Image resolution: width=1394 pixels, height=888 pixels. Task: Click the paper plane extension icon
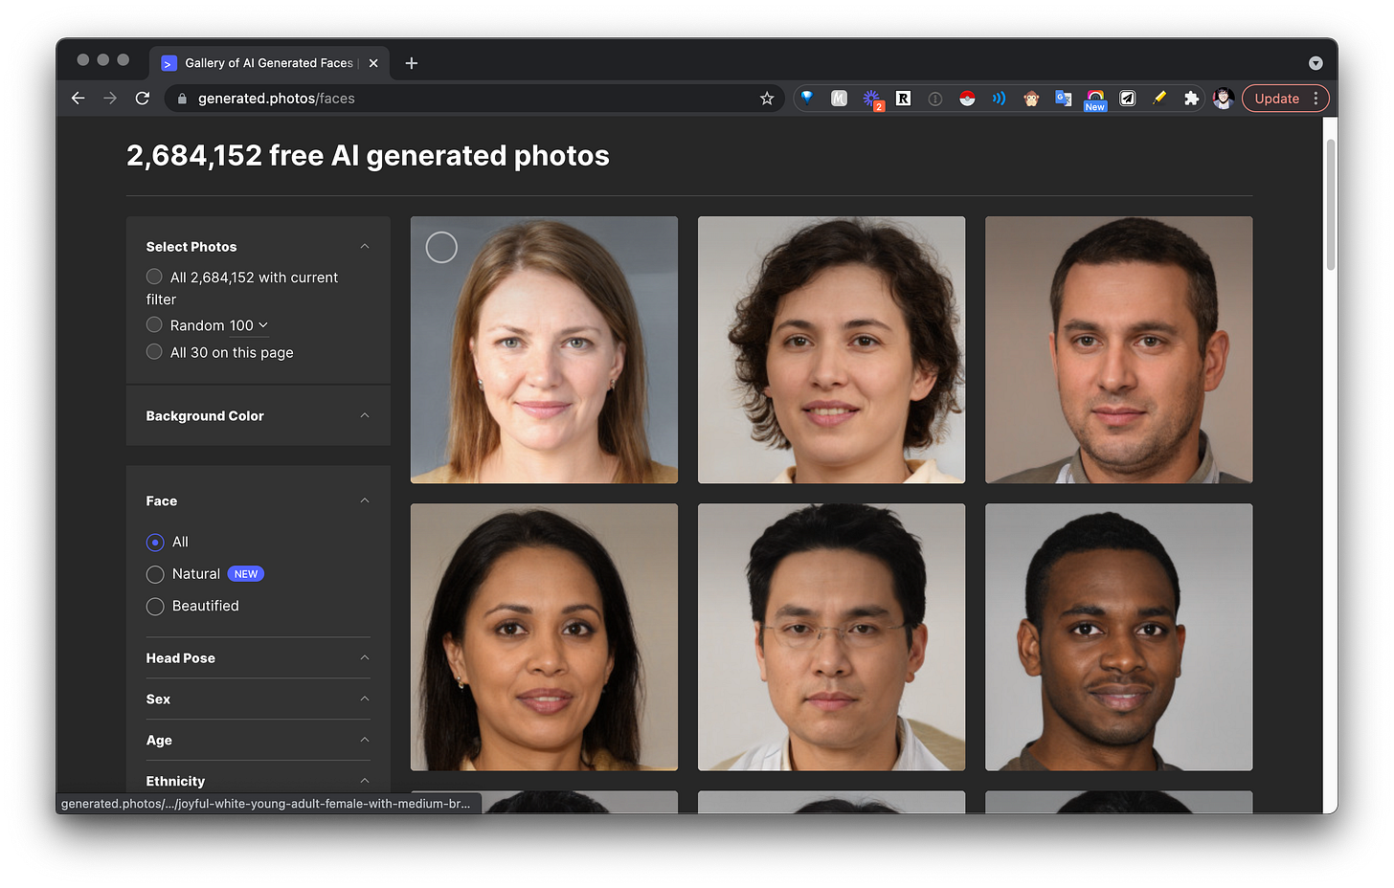point(1128,99)
